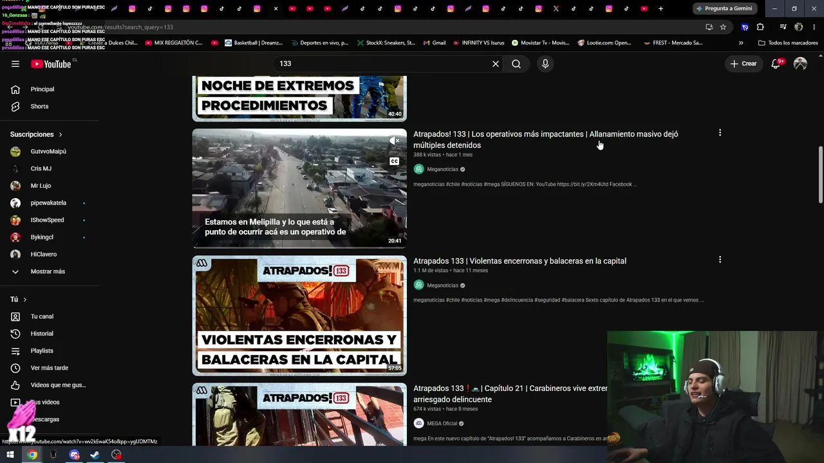Image resolution: width=824 pixels, height=463 pixels.
Task: Open Meganoticias avatar under the operativos video
Action: point(418,169)
